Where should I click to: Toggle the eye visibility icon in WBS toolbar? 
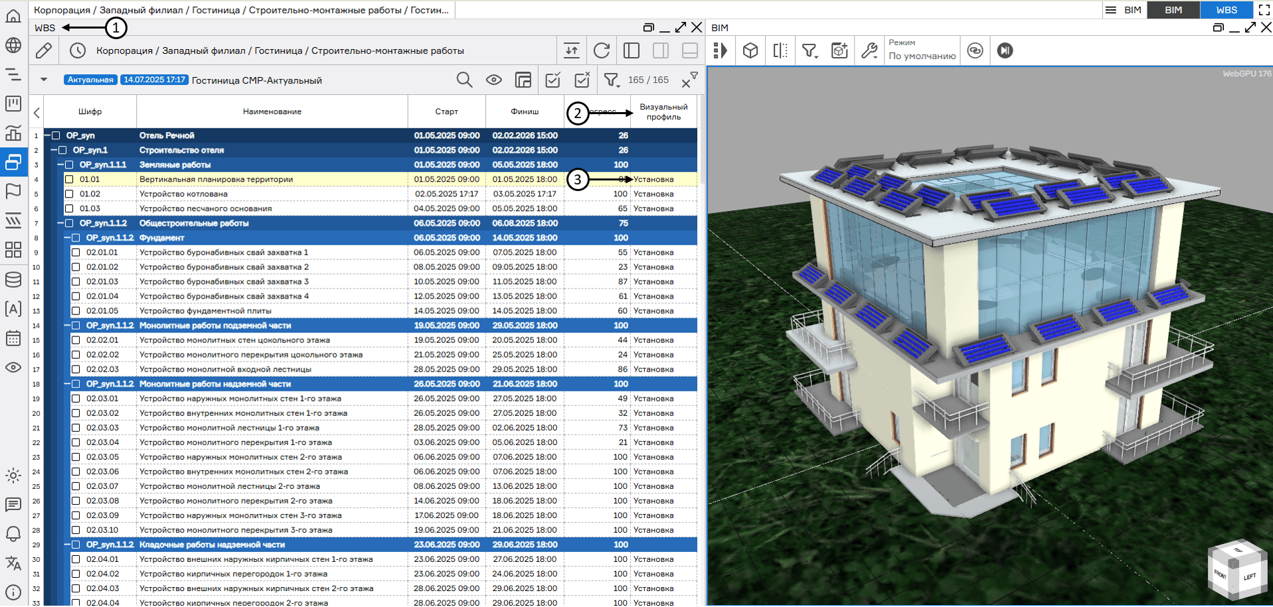493,80
